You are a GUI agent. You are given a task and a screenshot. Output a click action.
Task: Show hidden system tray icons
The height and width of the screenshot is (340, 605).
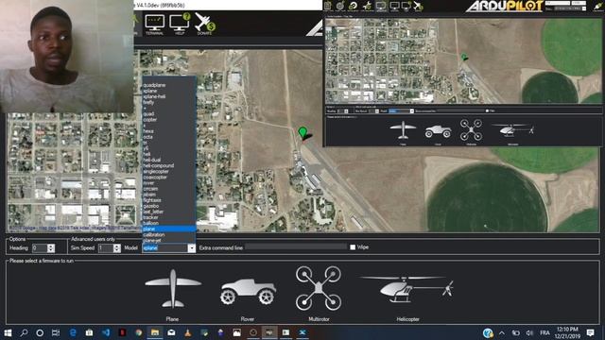tap(502, 332)
